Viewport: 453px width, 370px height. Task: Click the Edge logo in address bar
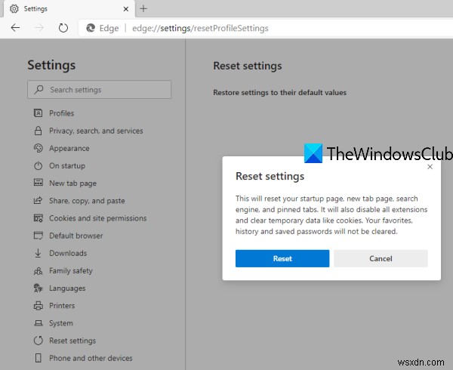pyautogui.click(x=91, y=28)
